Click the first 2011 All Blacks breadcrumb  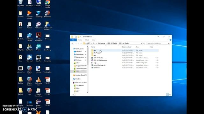pos(112,43)
